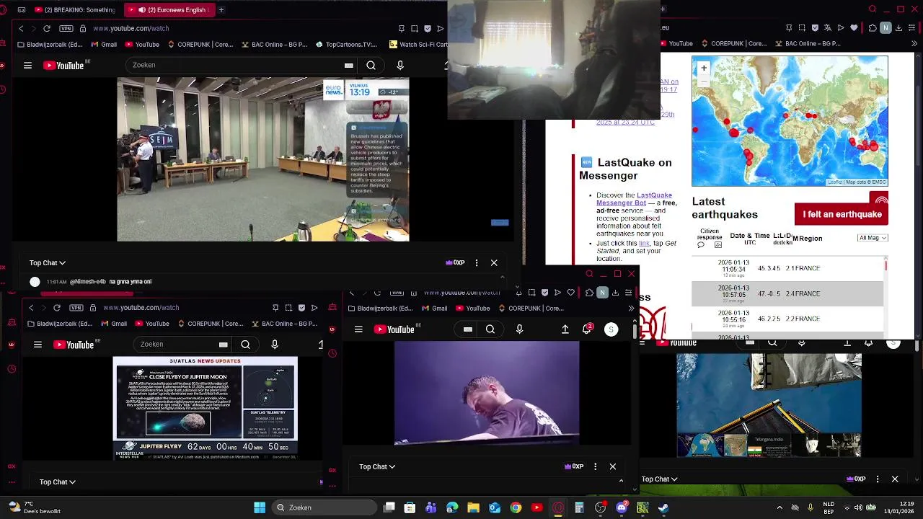The image size is (923, 519).
Task: Open a new tab in Euronews window
Action: pyautogui.click(x=221, y=10)
